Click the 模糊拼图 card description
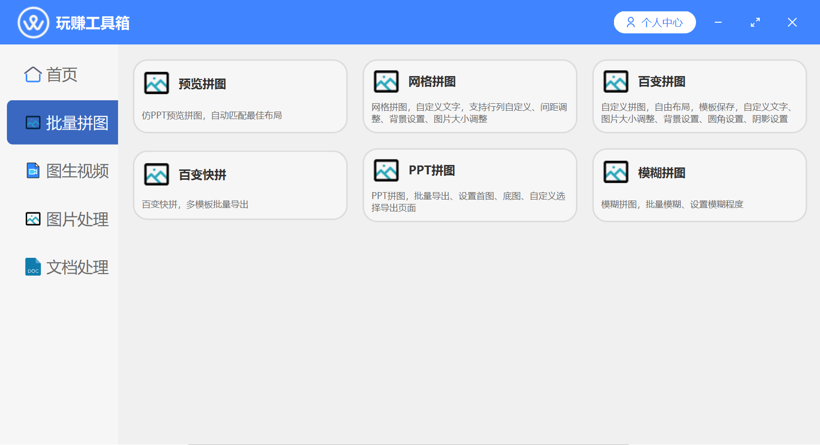 672,204
